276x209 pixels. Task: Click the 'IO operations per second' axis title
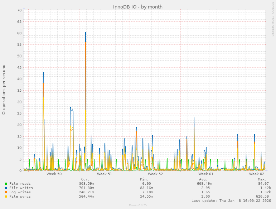pyautogui.click(x=4, y=90)
